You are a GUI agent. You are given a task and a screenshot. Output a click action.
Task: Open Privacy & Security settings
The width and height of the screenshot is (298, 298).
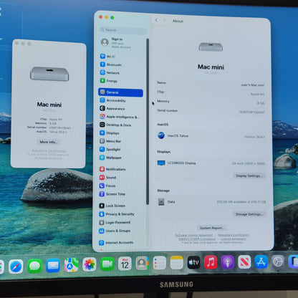(x=117, y=214)
